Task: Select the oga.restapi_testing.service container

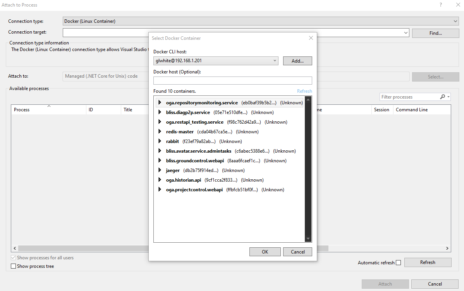Action: click(x=226, y=122)
